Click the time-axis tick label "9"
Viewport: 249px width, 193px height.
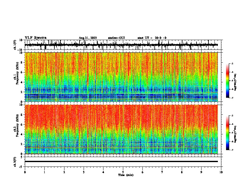pyautogui.click(x=201, y=172)
